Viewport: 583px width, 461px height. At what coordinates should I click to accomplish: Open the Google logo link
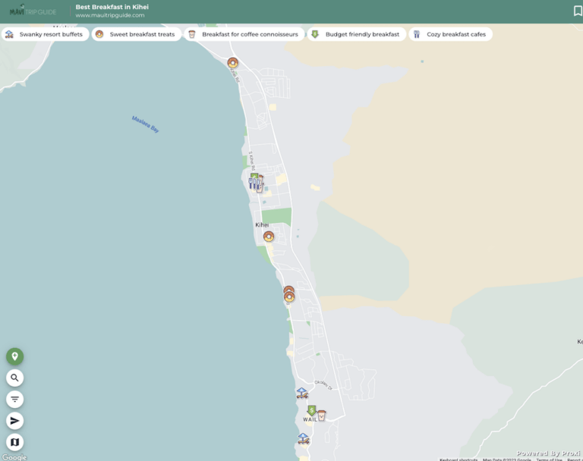[x=14, y=457]
